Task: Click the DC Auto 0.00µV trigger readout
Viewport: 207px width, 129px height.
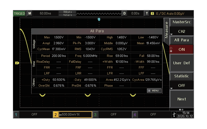Action: click(x=170, y=14)
